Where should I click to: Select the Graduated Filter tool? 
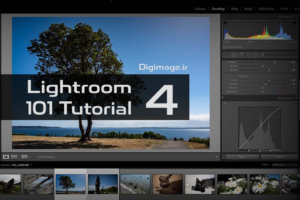[x=248, y=54]
